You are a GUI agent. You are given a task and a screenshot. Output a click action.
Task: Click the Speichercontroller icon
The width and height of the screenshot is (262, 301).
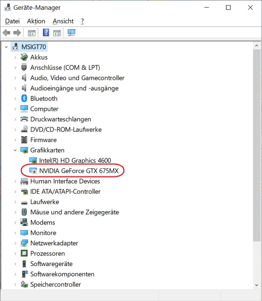(24, 284)
